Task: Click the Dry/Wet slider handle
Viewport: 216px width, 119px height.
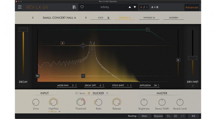Action: coord(193,58)
